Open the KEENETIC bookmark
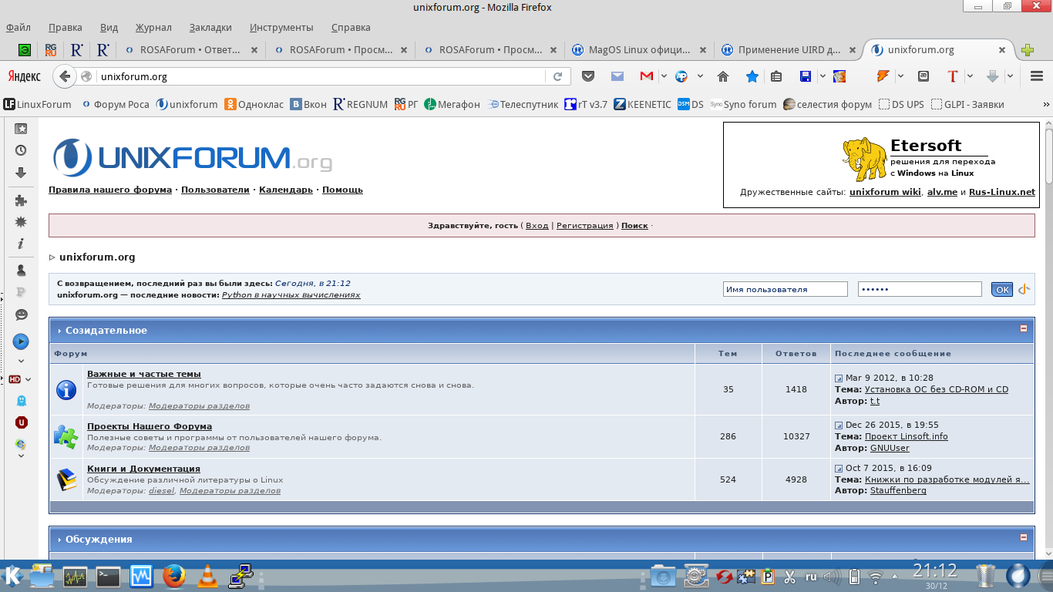Screen dimensions: 1053x592 (x=642, y=104)
